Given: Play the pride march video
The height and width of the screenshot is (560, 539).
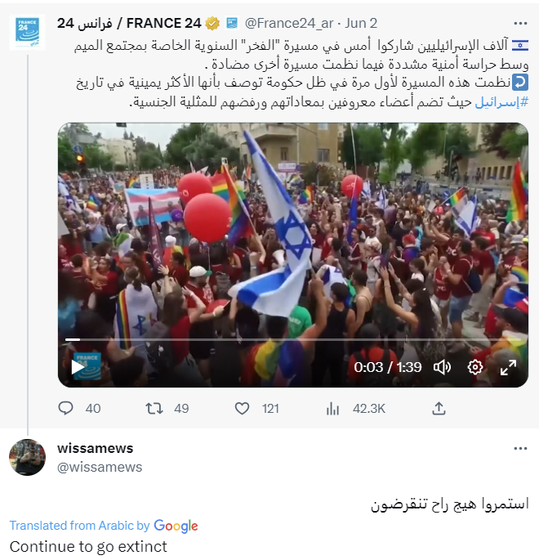Looking at the screenshot, I should pos(78,367).
